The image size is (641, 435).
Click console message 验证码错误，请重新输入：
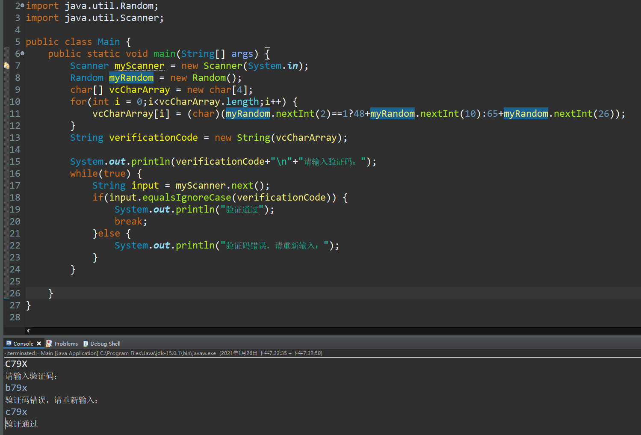click(52, 400)
